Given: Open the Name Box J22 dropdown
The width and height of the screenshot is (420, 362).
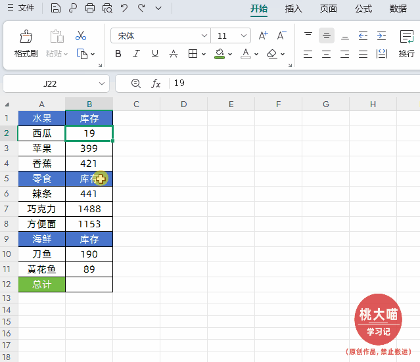Looking at the screenshot, I should (x=101, y=83).
